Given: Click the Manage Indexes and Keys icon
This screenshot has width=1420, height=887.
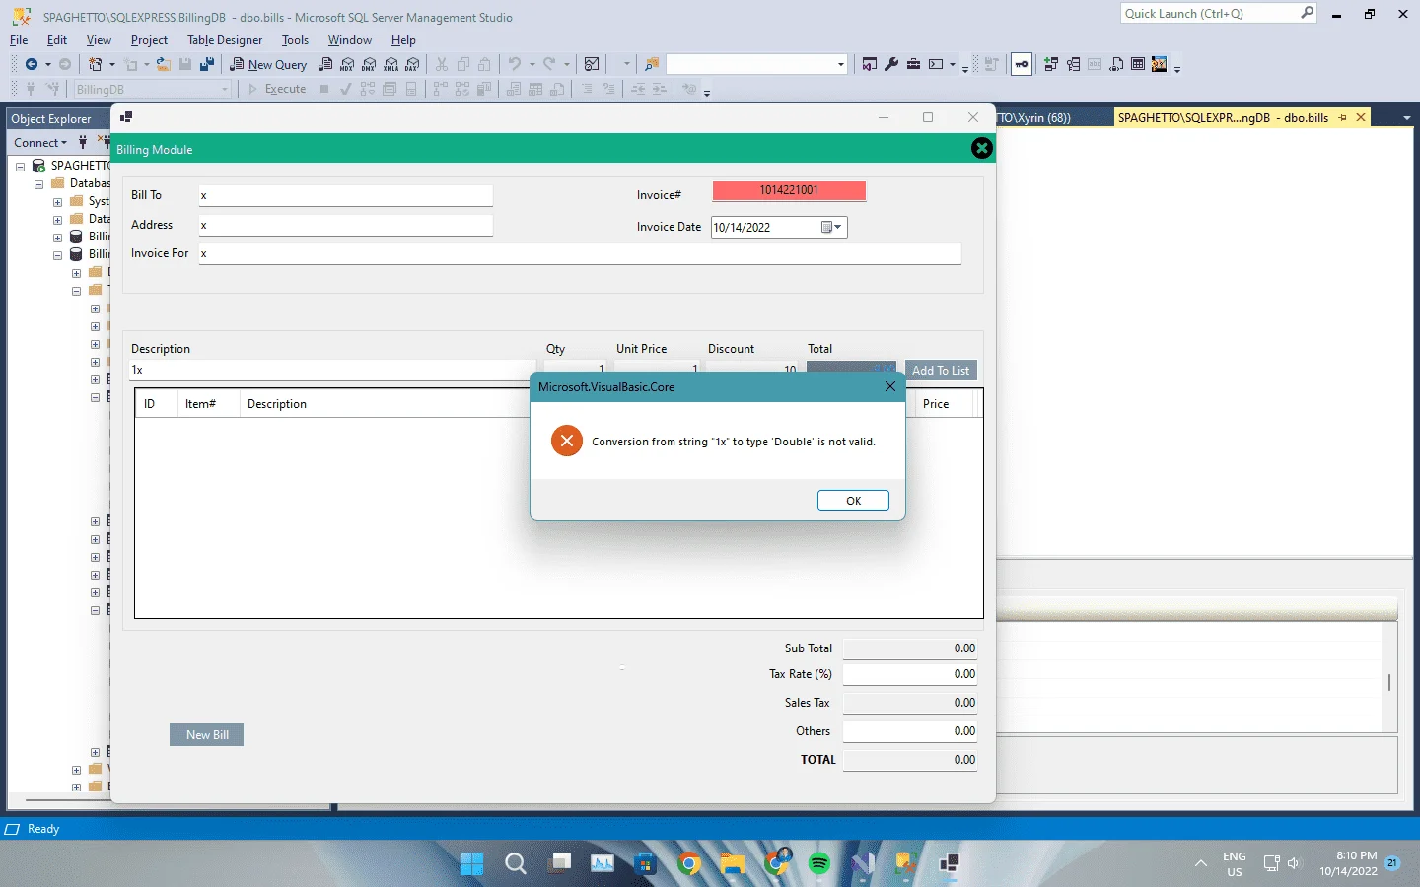Looking at the screenshot, I should [x=1073, y=64].
